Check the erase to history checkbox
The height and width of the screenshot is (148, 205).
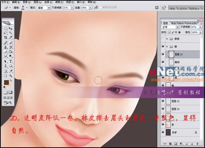100,7
